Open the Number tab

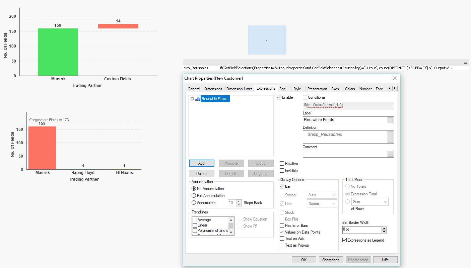pyautogui.click(x=365, y=89)
